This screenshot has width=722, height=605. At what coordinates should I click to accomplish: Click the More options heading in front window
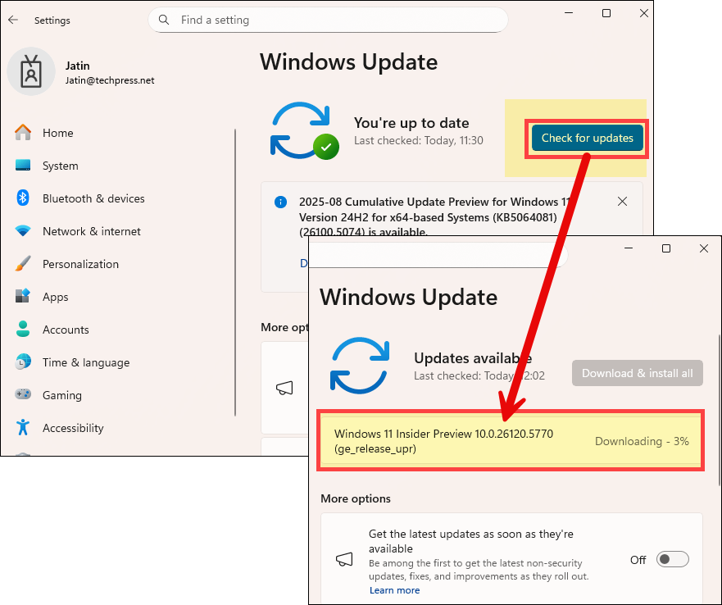[356, 498]
